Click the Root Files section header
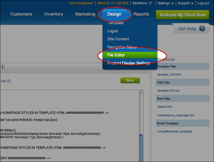The image size is (214, 162). click(183, 99)
